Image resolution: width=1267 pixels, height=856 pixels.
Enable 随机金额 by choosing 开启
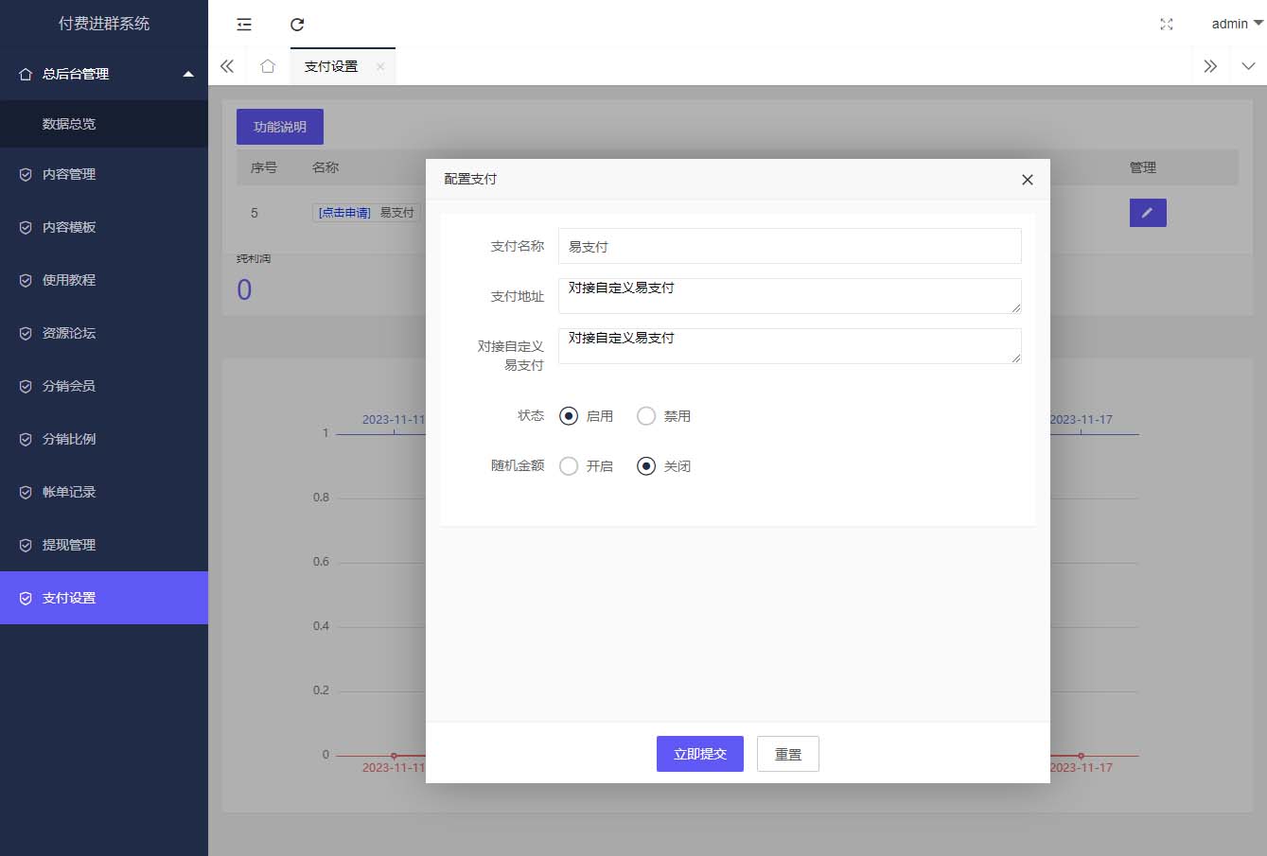569,465
